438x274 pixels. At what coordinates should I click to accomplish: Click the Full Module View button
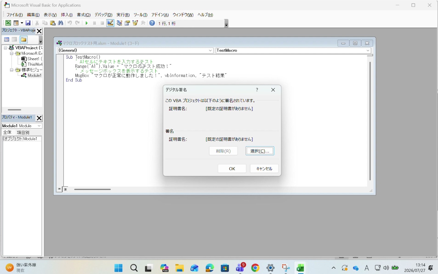[65, 189]
